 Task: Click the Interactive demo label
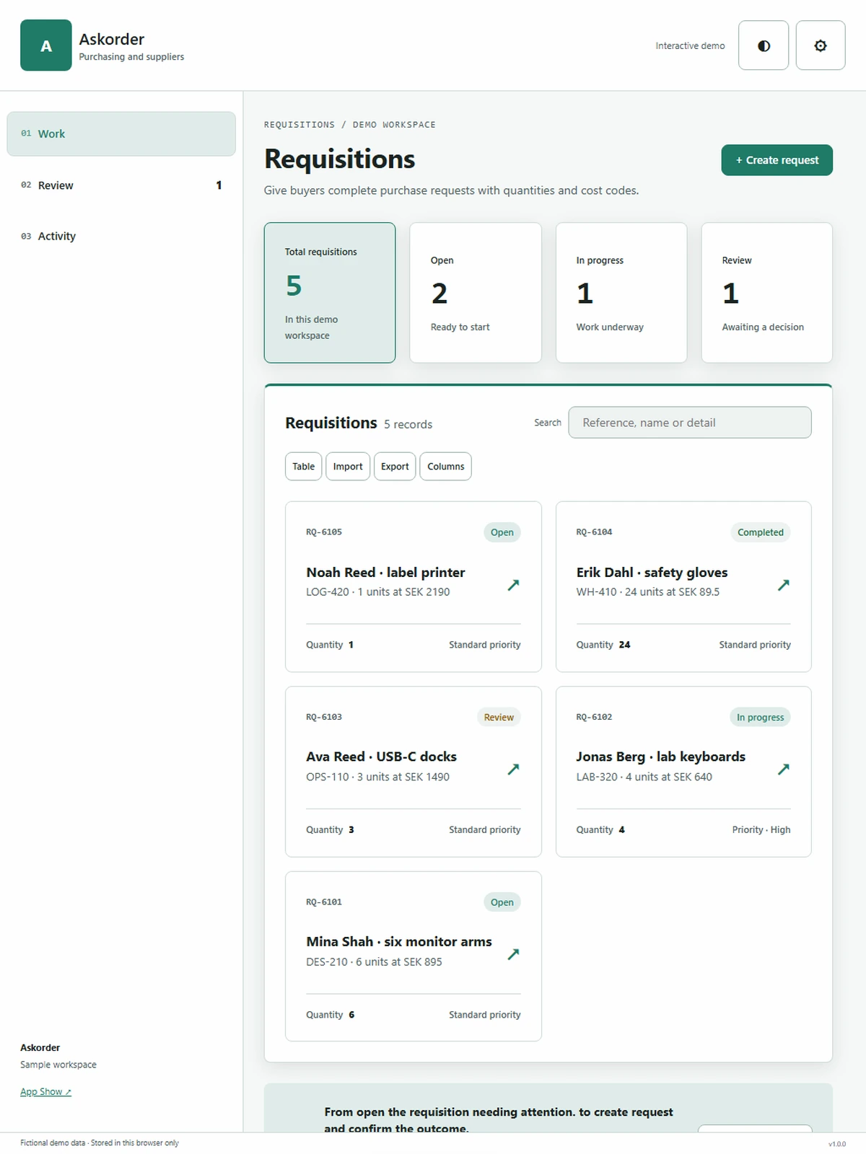point(690,45)
